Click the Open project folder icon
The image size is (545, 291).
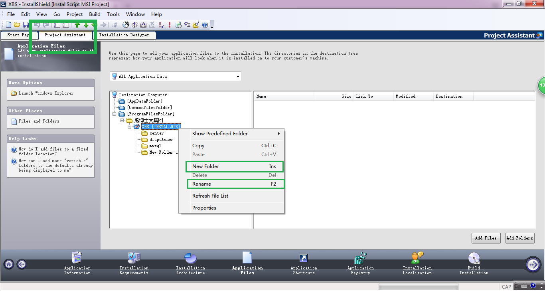pyautogui.click(x=17, y=25)
